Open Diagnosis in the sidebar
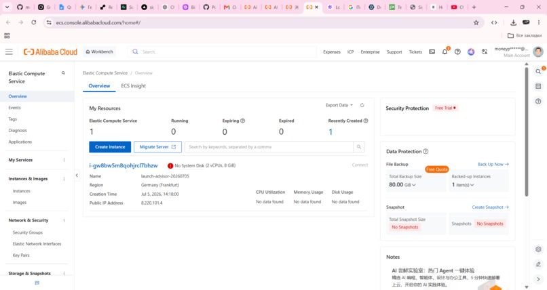The image size is (547, 290). pyautogui.click(x=18, y=131)
